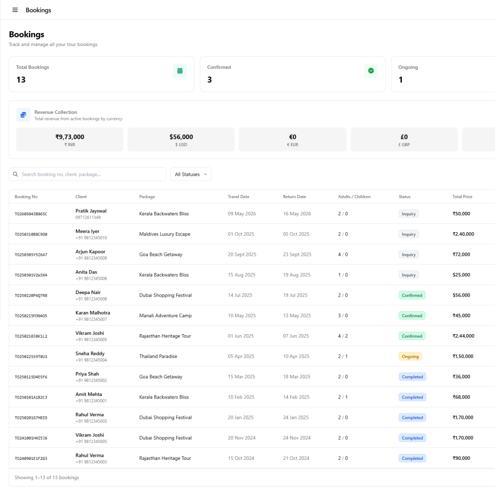Screen dimensions: 495x495
Task: Click the green checkmark icon in Confirmed card
Action: tap(371, 71)
